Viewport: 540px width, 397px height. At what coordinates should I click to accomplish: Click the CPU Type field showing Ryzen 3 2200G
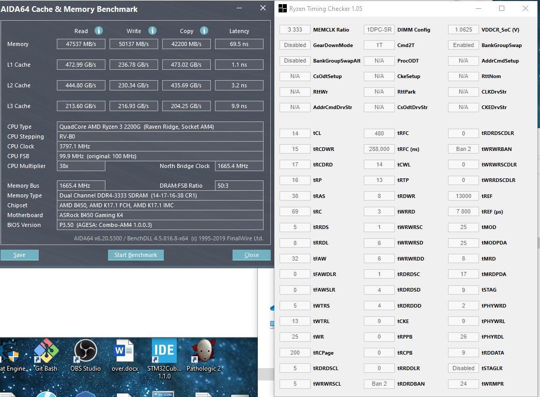click(160, 127)
